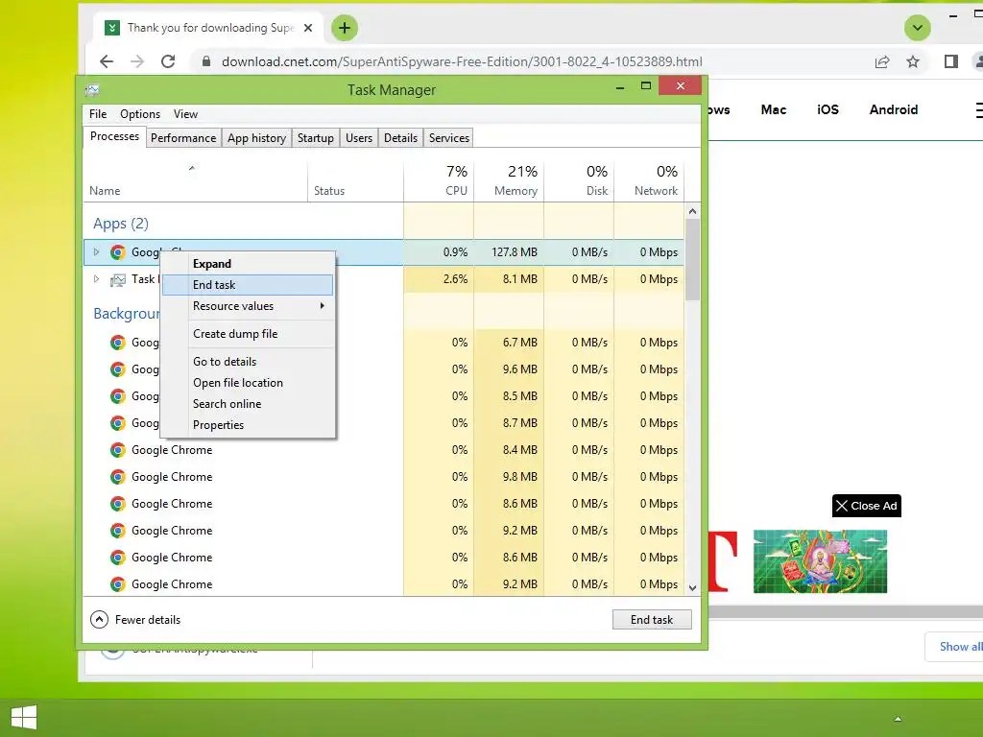Switch to the Startup tab
The height and width of the screenshot is (737, 983).
(x=315, y=138)
